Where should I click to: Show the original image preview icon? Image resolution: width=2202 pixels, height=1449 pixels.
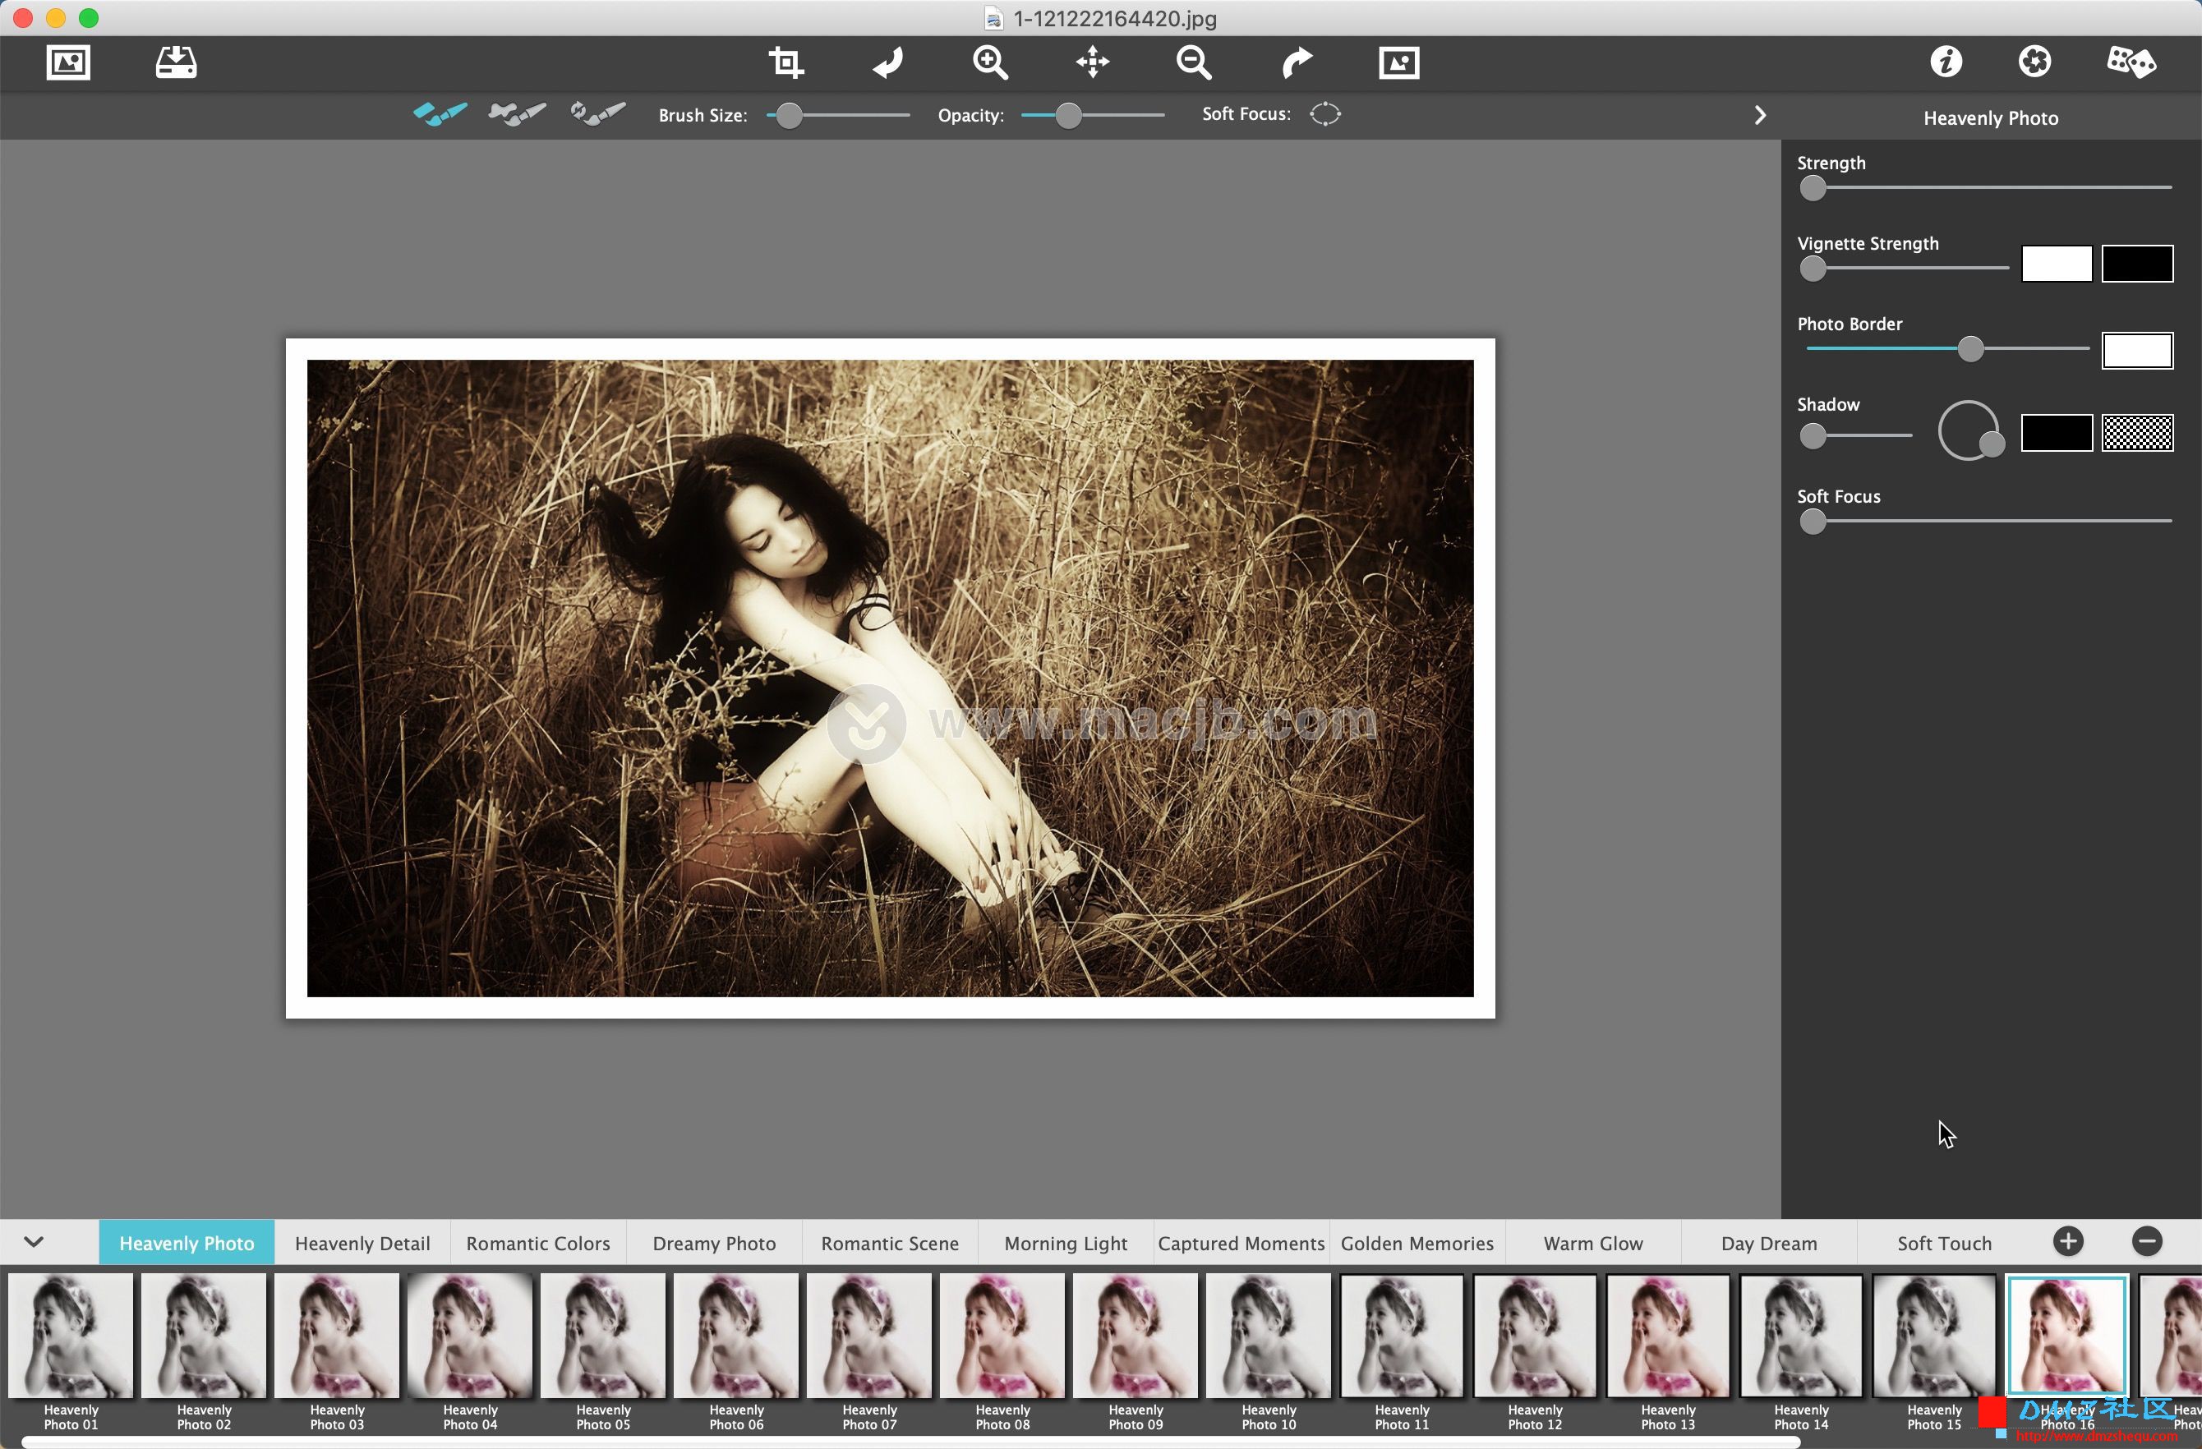point(1399,63)
